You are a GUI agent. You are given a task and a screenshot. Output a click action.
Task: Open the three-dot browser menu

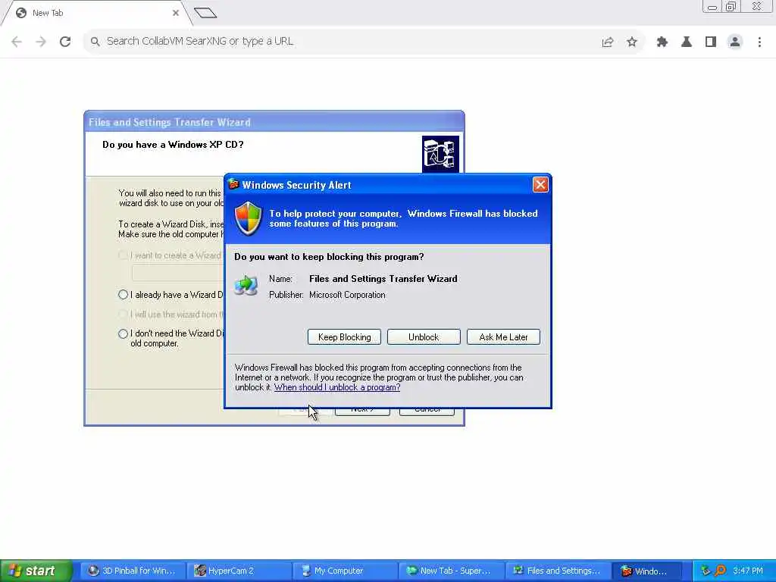point(759,42)
